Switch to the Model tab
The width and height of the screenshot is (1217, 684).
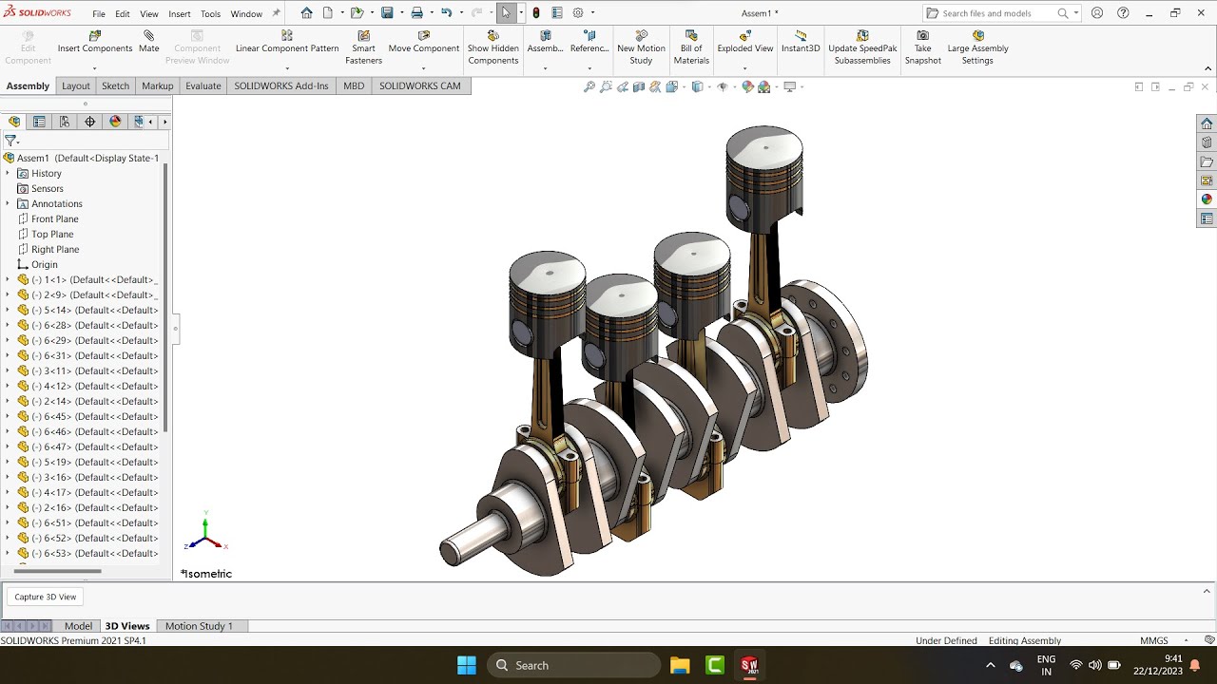pos(78,626)
